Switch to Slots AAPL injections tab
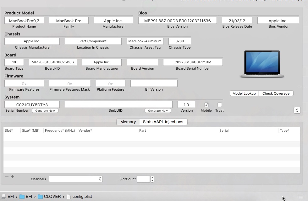The image size is (308, 201). point(163,122)
